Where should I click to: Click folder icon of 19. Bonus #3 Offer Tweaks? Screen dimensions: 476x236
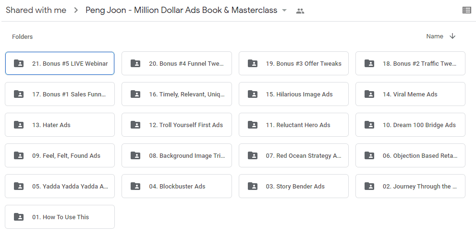253,63
